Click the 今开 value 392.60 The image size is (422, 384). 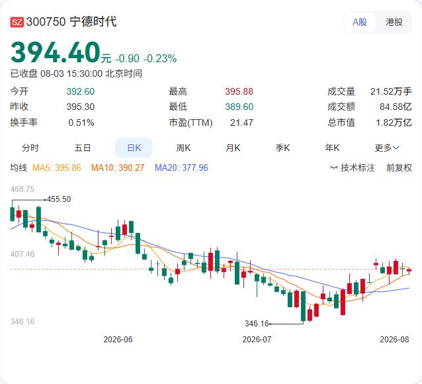[x=81, y=91]
